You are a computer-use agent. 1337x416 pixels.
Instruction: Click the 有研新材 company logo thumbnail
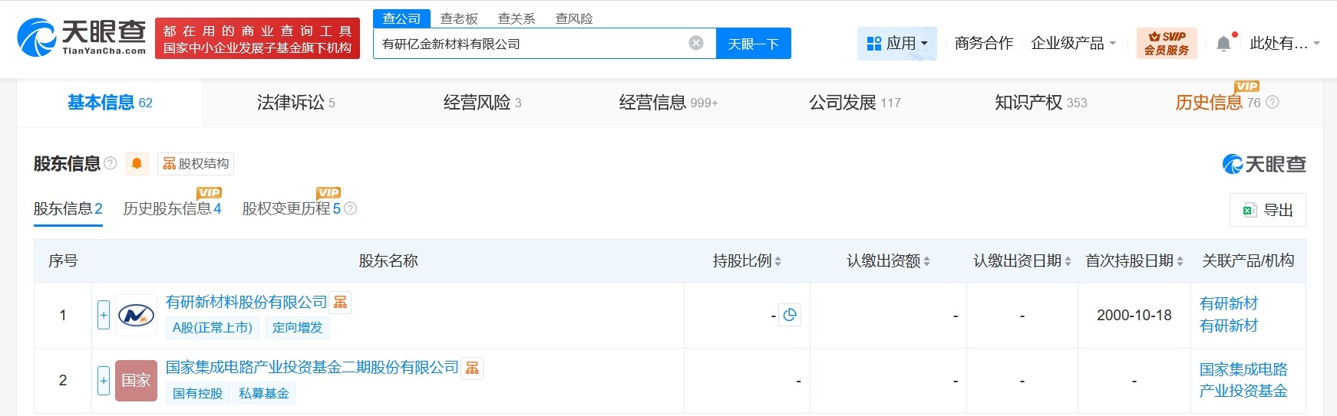[x=136, y=315]
